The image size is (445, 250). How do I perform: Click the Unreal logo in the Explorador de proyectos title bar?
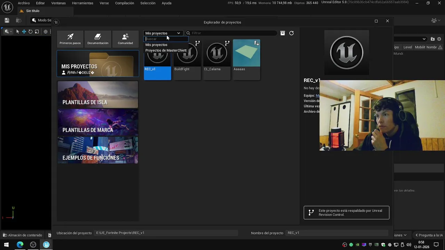[x=56, y=22]
